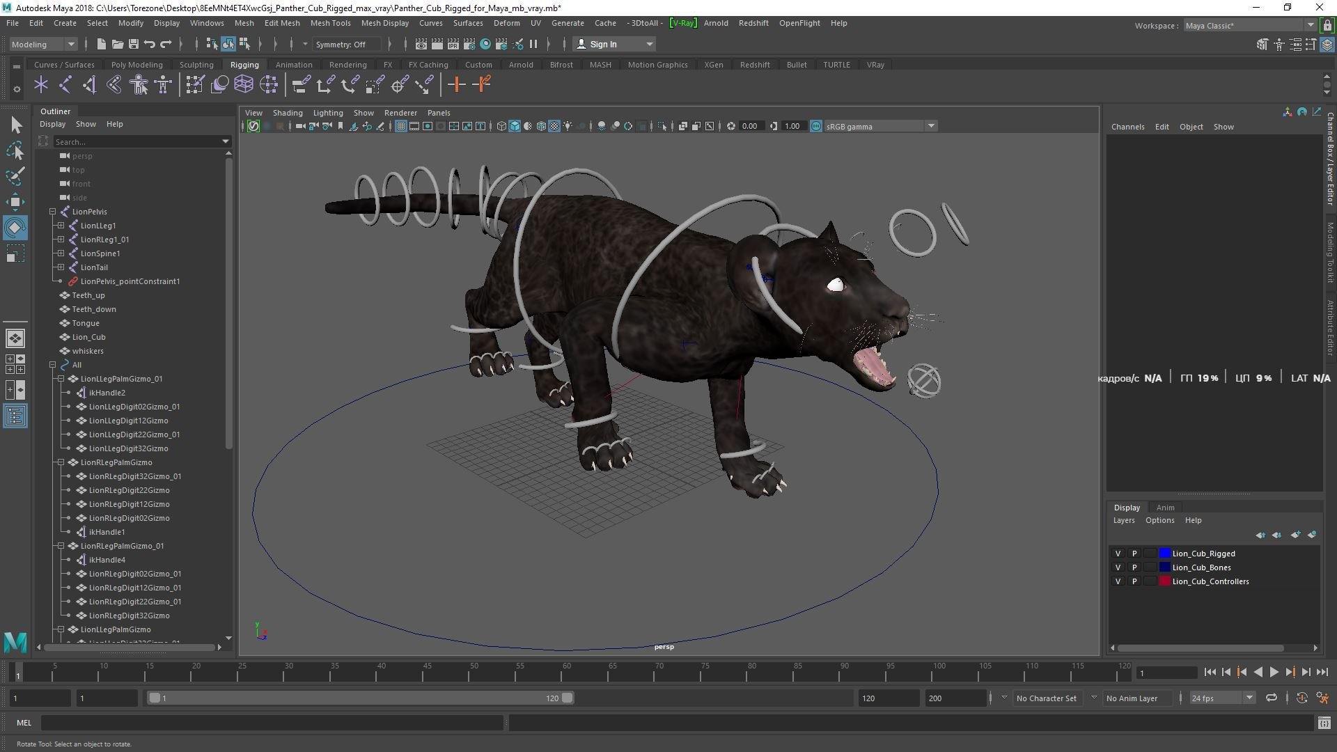Choose the Paint selection tool
This screenshot has width=1337, height=752.
[15, 176]
